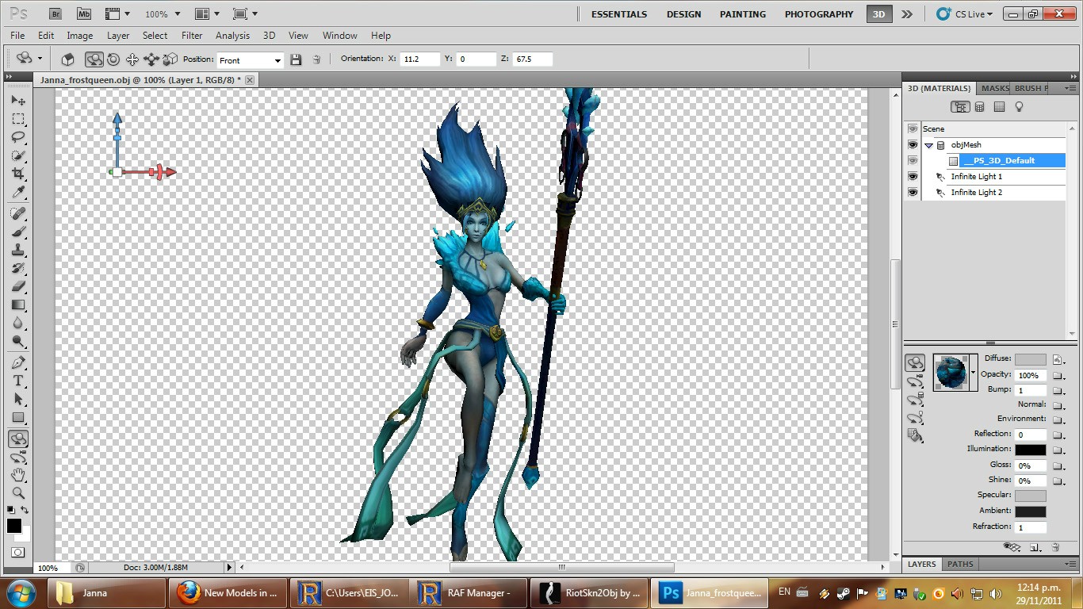Select the Crop tool
Screen dimensions: 1083x609
[18, 174]
